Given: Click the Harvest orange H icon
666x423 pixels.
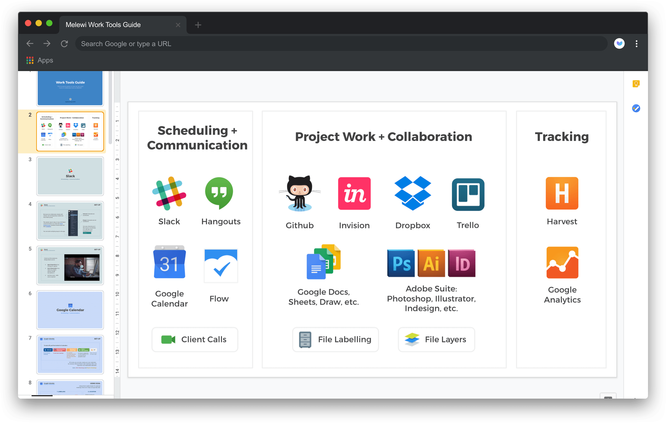Looking at the screenshot, I should coord(562,193).
